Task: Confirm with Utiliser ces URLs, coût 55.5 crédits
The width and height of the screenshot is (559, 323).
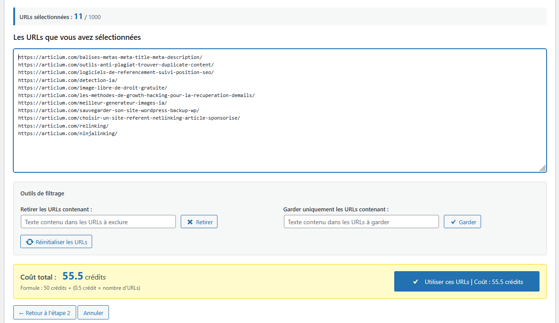Action: [466, 281]
